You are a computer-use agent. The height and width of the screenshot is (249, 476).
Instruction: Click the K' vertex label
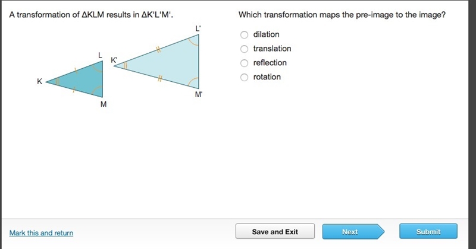[x=114, y=60]
